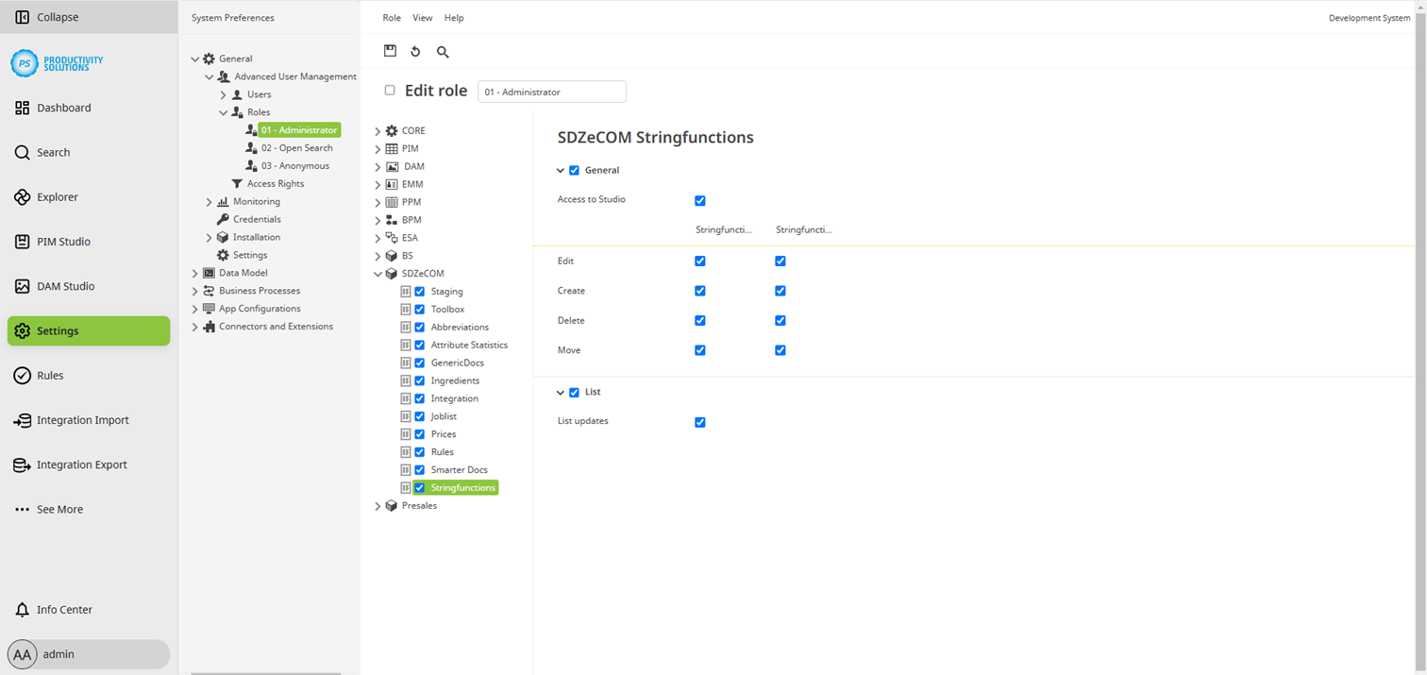
Task: Select Access Rights under Roles
Action: (273, 183)
